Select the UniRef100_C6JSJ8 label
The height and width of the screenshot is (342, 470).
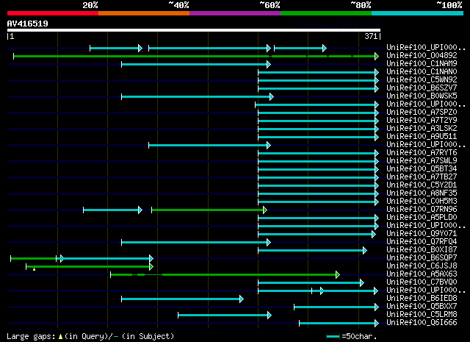[422, 266]
